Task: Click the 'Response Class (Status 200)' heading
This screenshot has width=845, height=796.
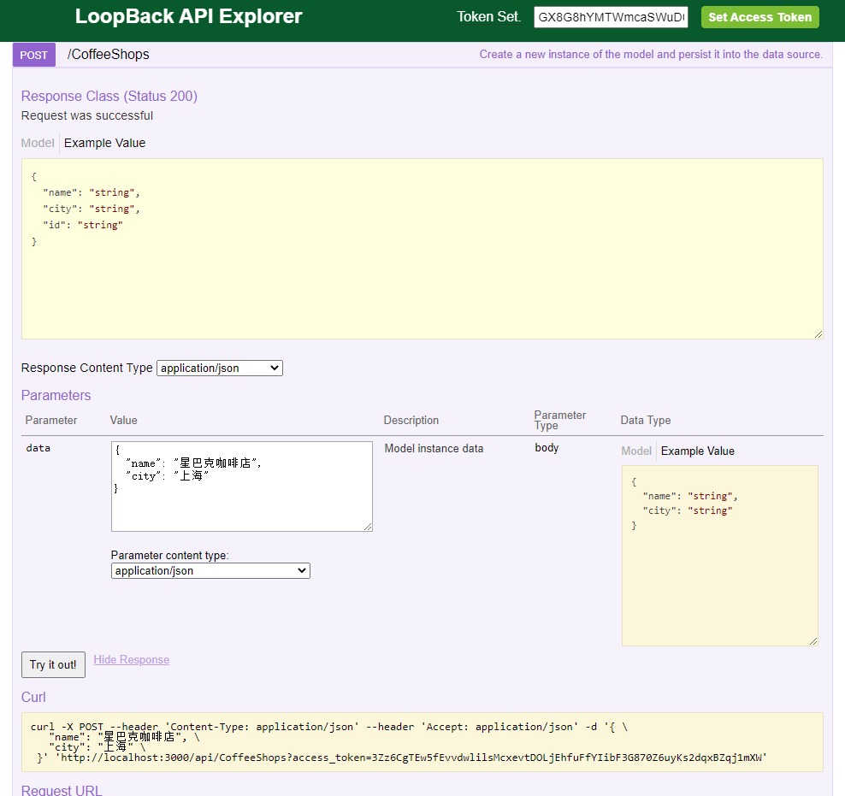Action: tap(109, 96)
